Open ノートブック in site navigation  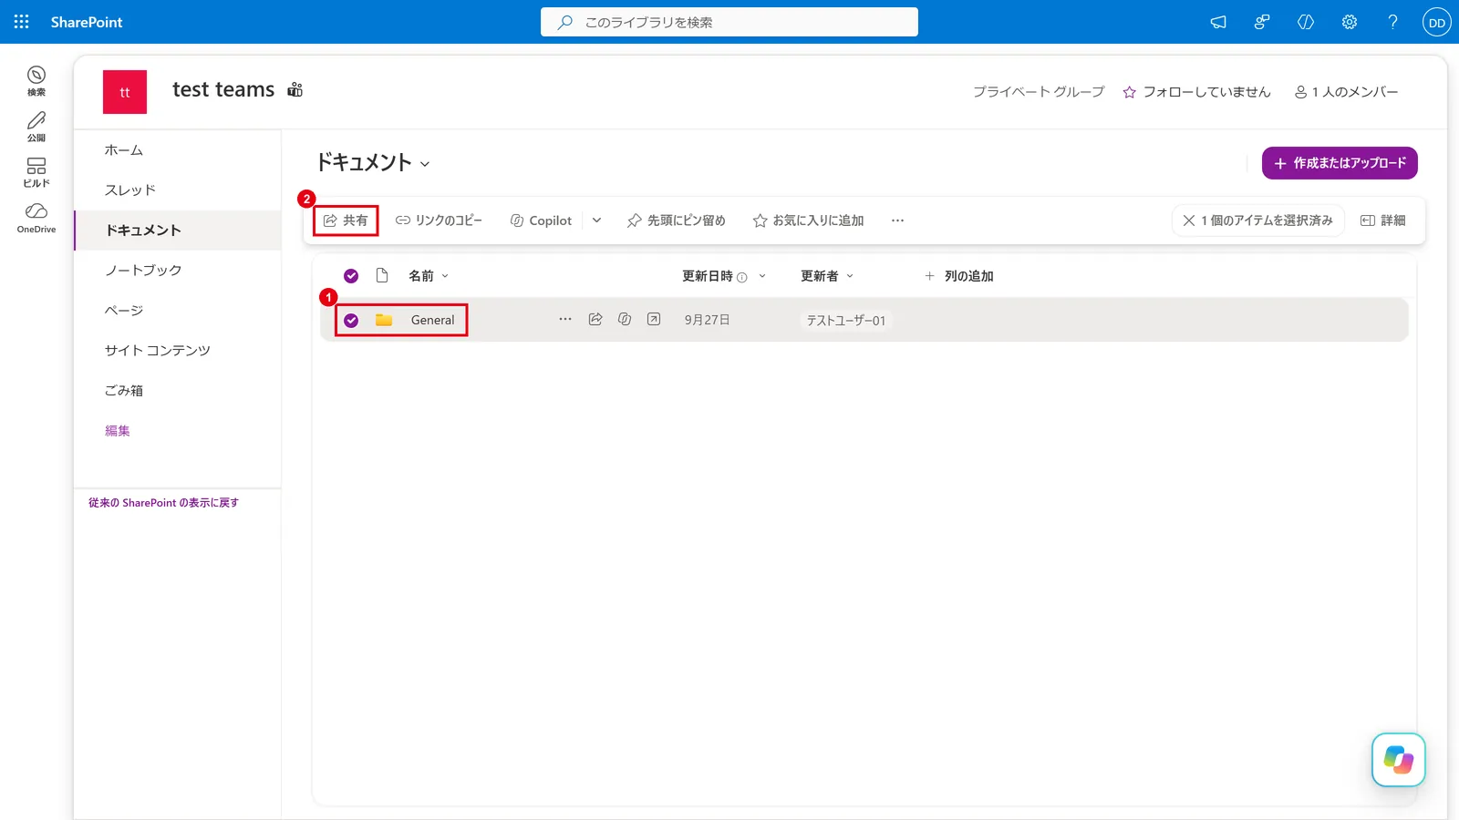click(x=143, y=271)
